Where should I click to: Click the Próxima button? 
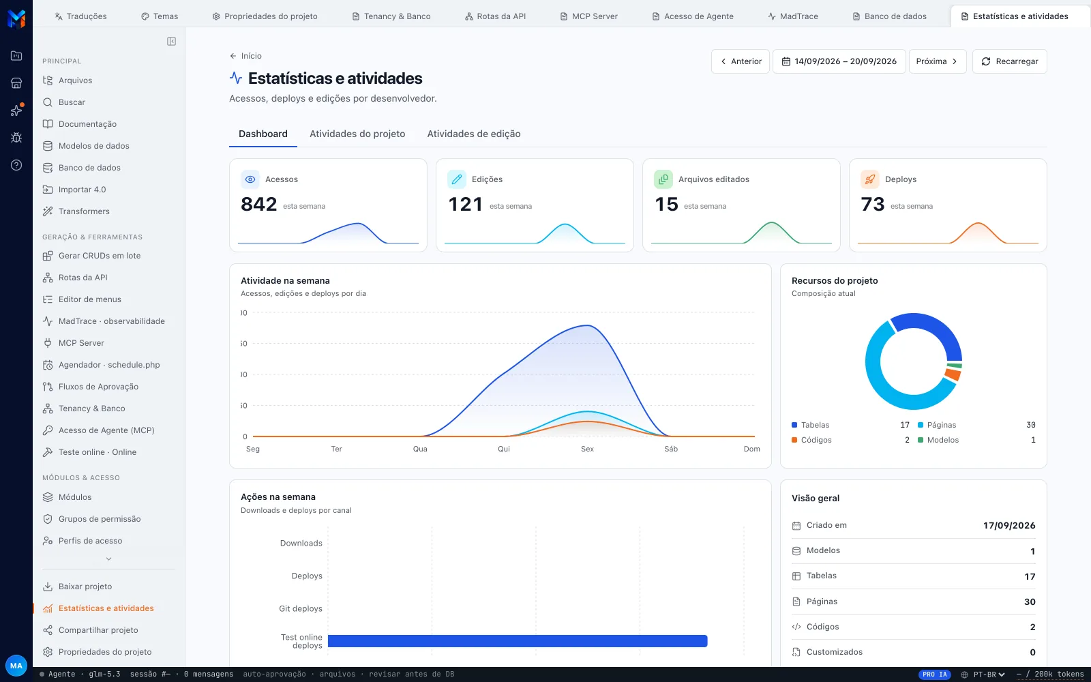938,61
